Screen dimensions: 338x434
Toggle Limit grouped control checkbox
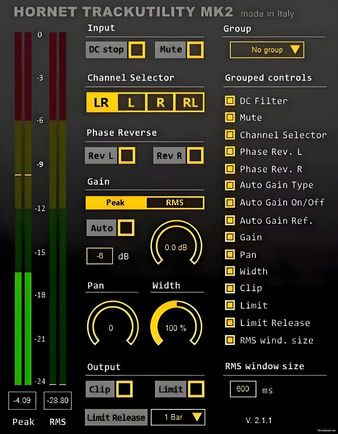[230, 305]
